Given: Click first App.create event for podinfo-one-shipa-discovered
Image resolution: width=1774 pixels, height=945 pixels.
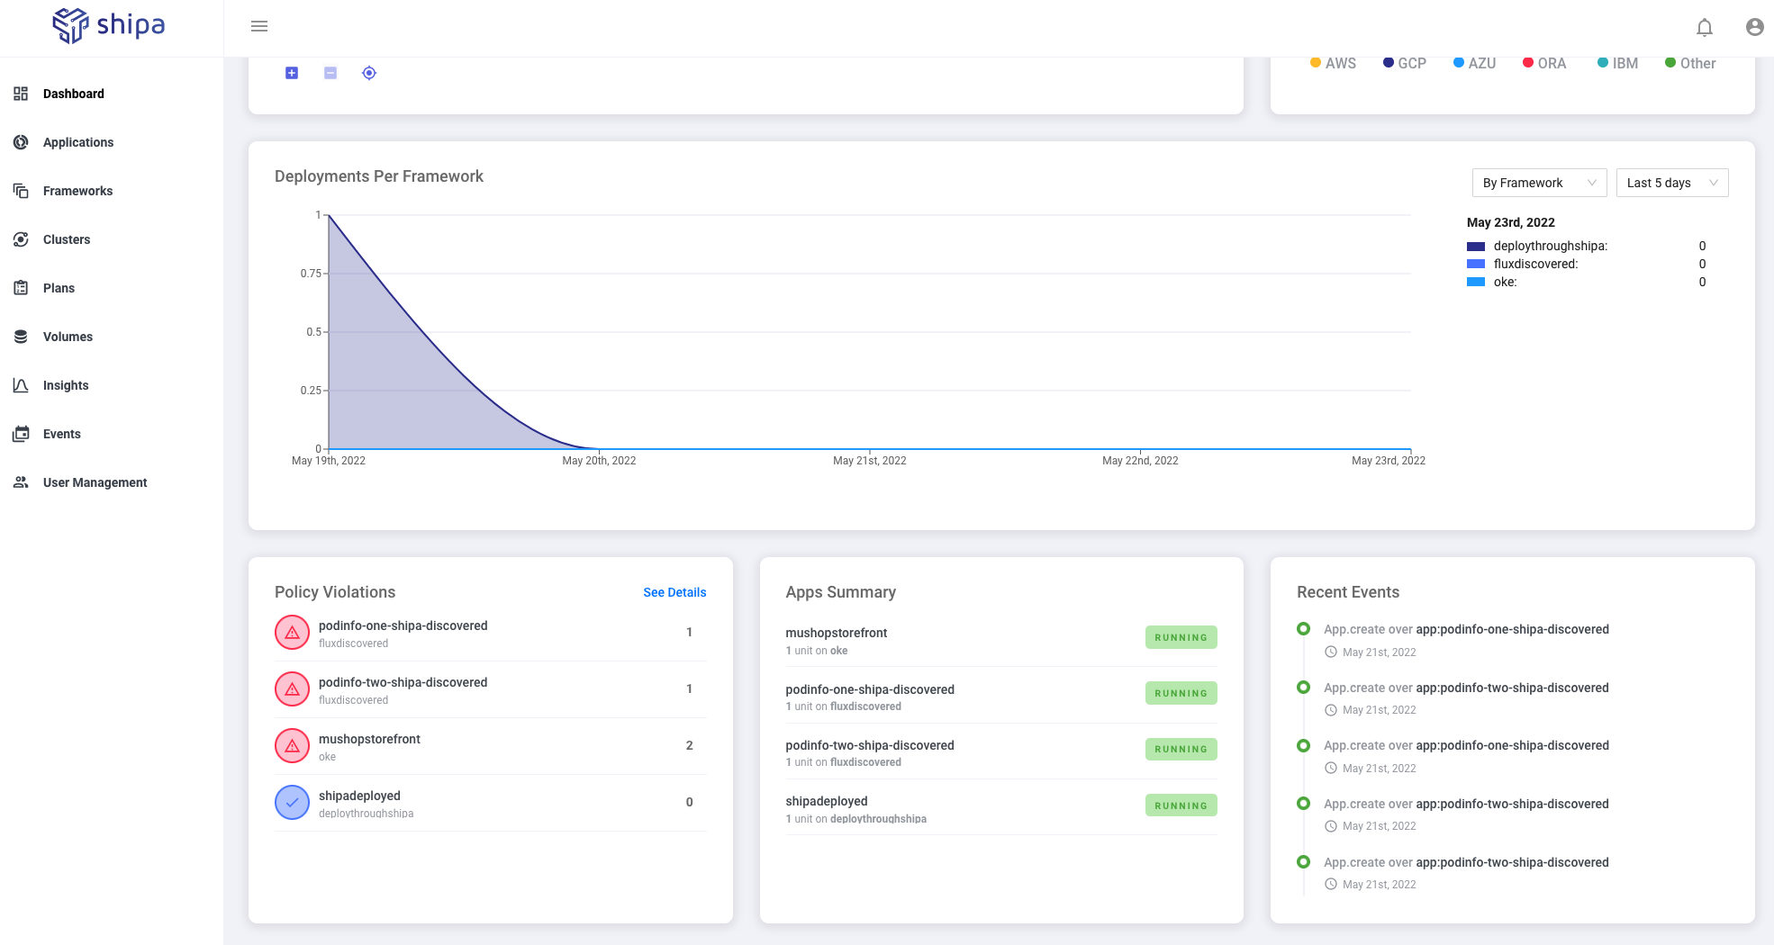Looking at the screenshot, I should pyautogui.click(x=1466, y=629).
